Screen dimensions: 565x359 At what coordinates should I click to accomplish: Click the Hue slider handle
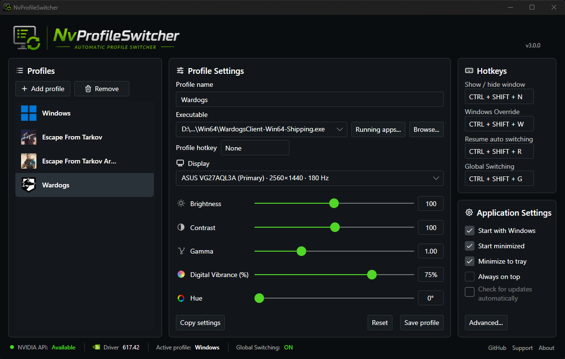point(259,298)
